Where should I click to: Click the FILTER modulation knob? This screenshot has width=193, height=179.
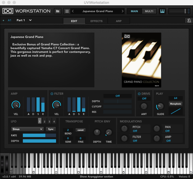point(124,138)
